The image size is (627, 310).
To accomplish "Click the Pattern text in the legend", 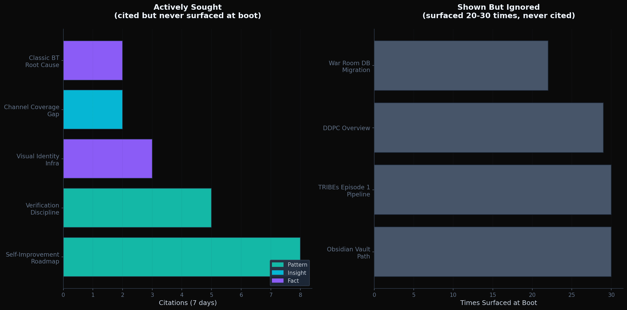I will point(297,265).
